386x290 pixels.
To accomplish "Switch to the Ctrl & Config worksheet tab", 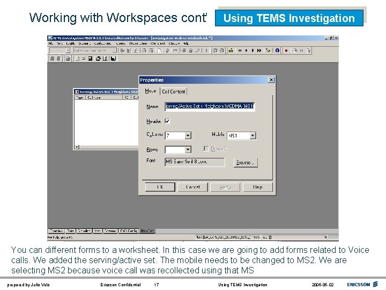I will click(x=129, y=231).
